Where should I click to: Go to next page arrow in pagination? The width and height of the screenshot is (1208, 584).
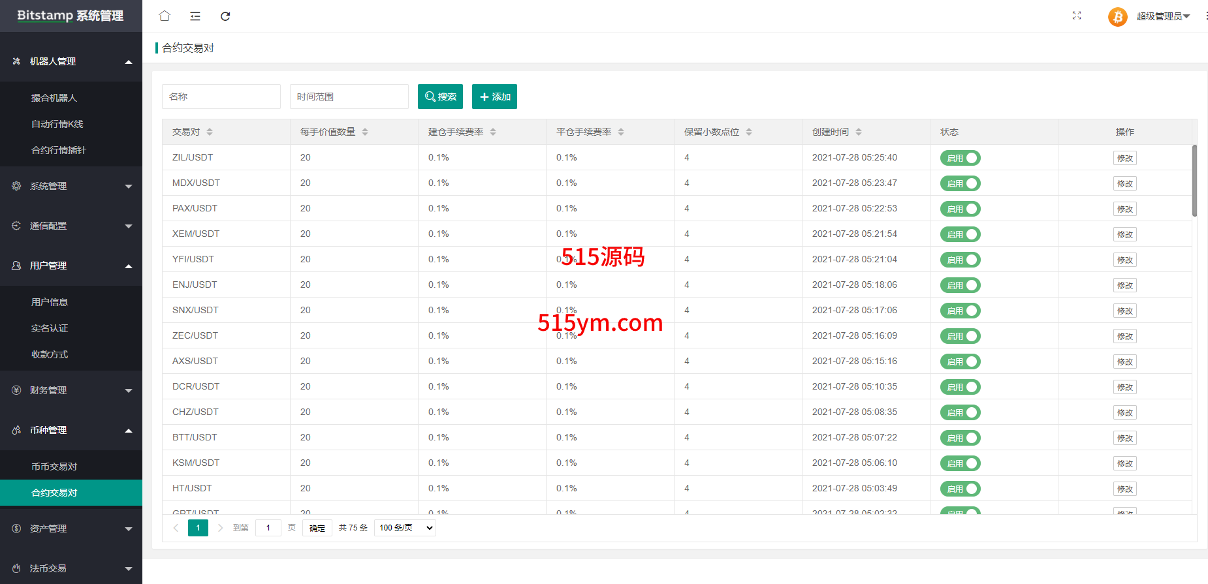[220, 528]
